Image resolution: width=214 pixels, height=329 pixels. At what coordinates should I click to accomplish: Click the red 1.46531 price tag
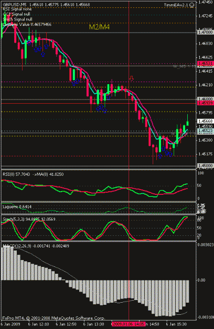[x=206, y=63]
